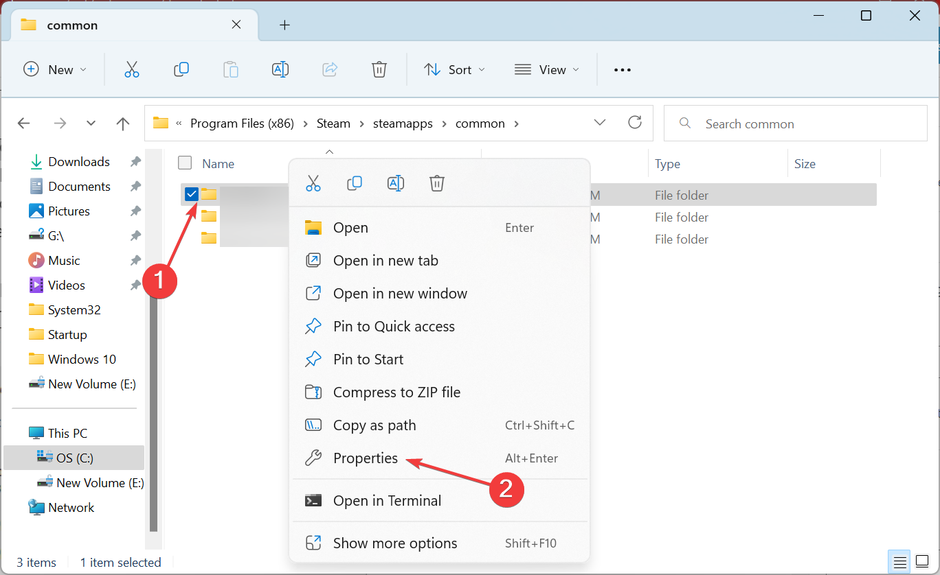Click the Cut scissors icon in the context menu
The height and width of the screenshot is (575, 940).
(x=313, y=183)
